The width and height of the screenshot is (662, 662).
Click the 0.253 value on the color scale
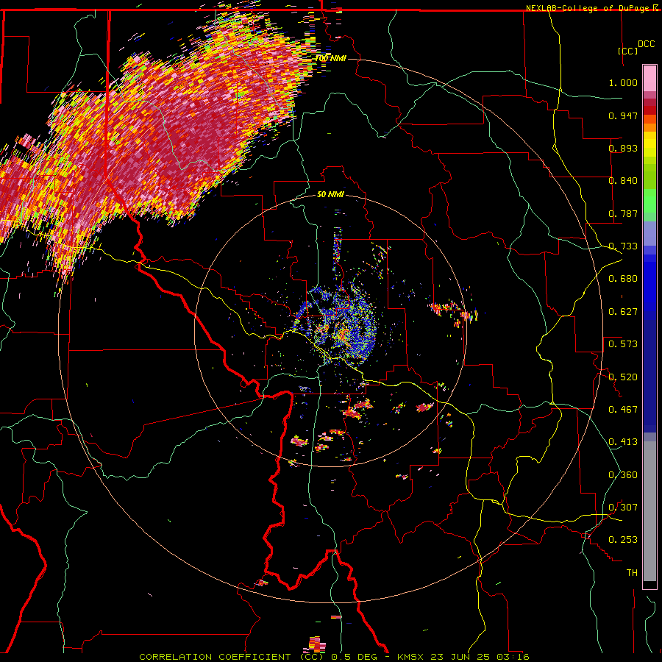623,540
